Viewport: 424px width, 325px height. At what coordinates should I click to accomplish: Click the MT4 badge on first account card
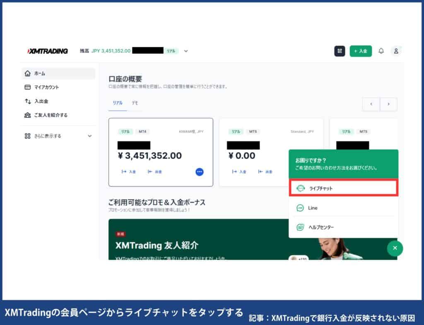142,132
